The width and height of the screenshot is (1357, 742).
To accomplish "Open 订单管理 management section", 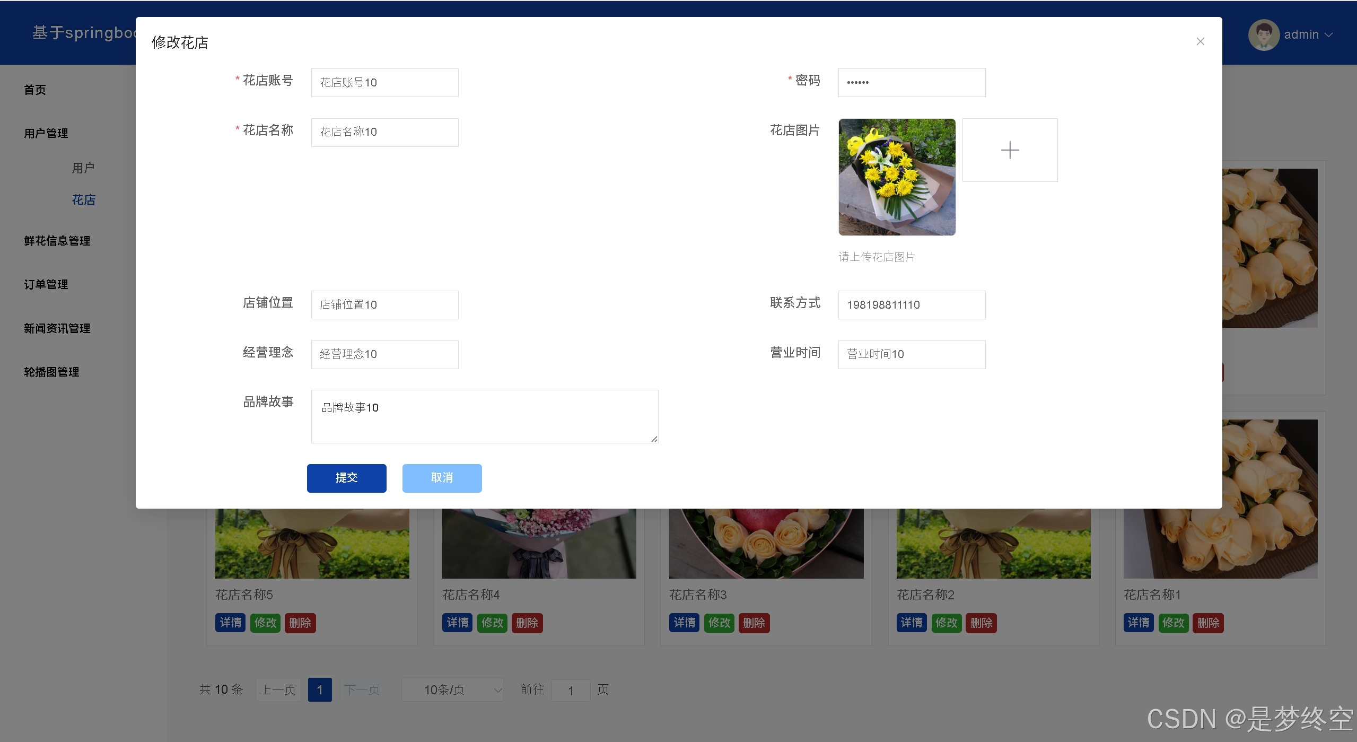I will pyautogui.click(x=46, y=284).
